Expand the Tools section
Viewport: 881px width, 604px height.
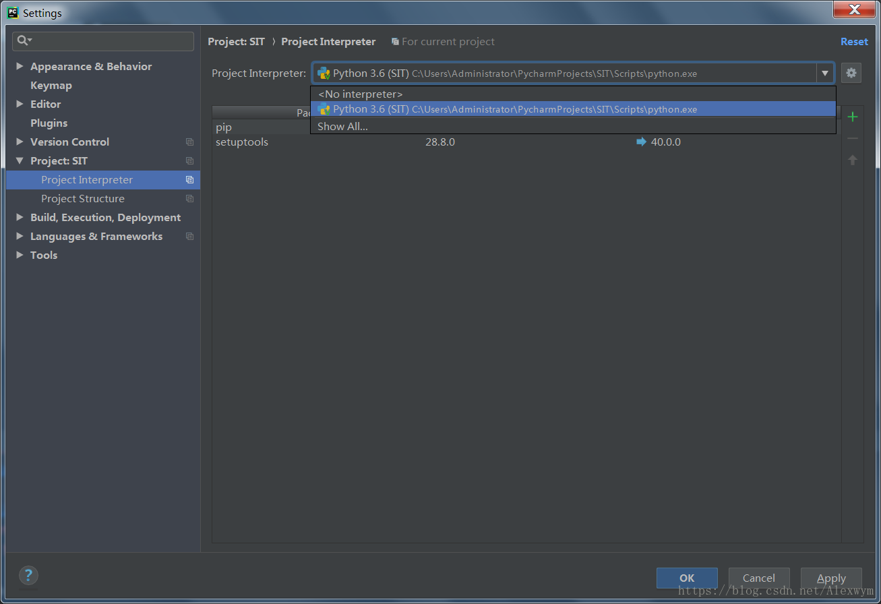point(20,255)
